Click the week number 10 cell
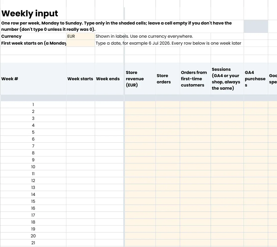This screenshot has width=277, height=247. tap(33, 167)
